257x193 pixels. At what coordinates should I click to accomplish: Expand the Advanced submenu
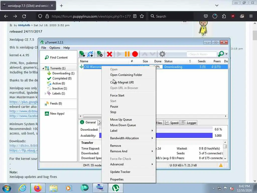[128, 164]
